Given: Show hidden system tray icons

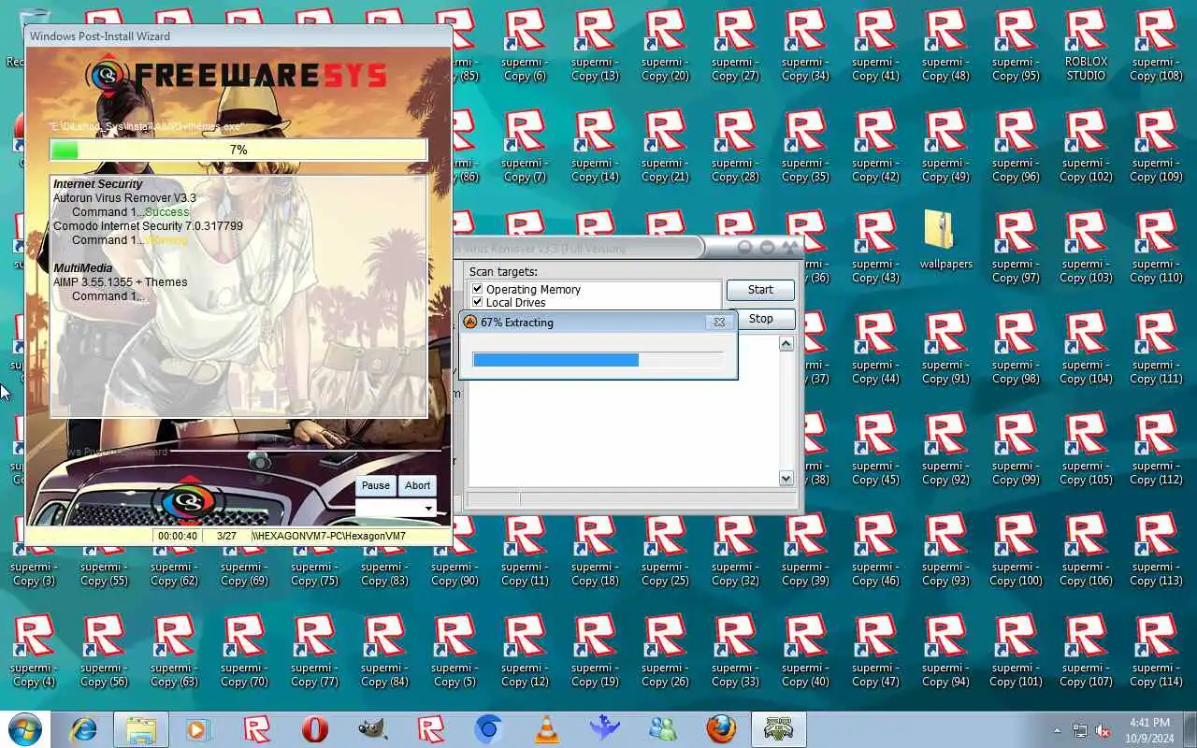Looking at the screenshot, I should [1058, 730].
